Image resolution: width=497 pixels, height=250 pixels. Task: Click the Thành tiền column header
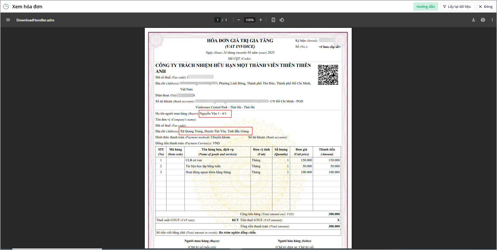[327, 152]
